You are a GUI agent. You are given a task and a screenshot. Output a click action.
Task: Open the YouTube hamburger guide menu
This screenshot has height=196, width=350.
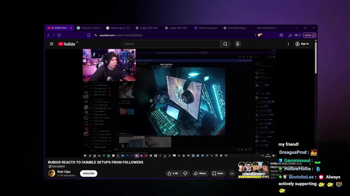coord(51,44)
